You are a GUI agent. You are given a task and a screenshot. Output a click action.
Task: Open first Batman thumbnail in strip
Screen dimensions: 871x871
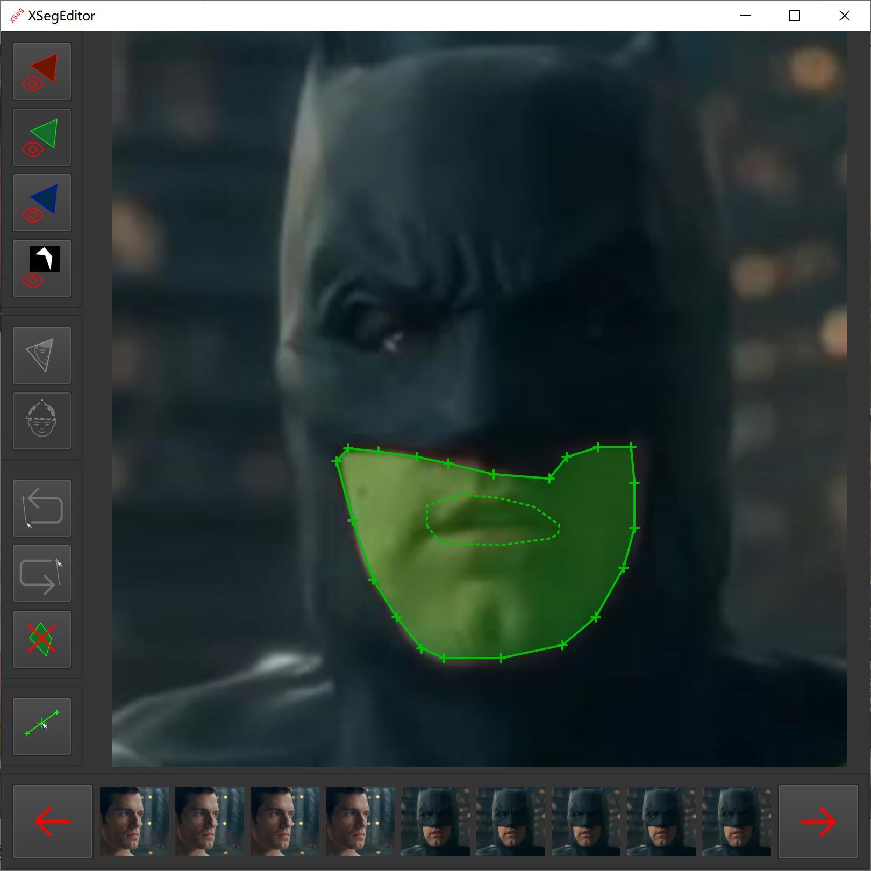435,822
